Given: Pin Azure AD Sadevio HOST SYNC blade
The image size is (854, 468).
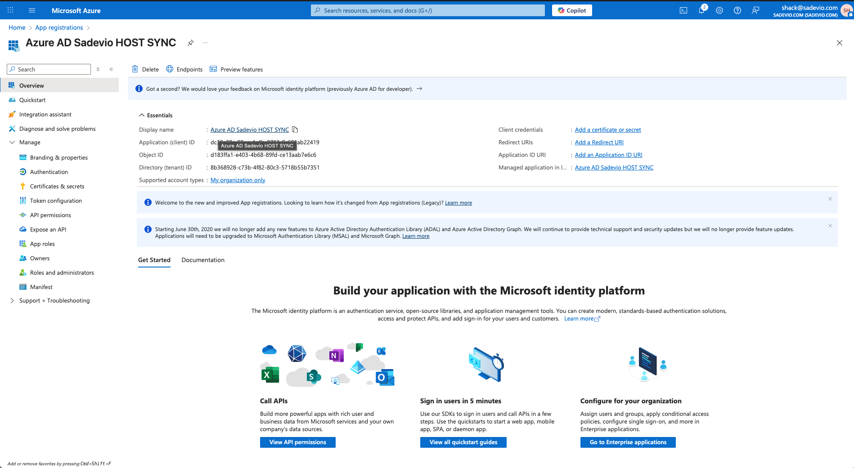Looking at the screenshot, I should click(x=191, y=43).
